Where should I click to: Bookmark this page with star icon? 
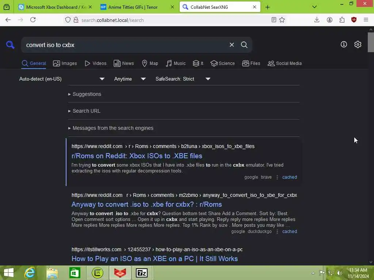(x=282, y=20)
